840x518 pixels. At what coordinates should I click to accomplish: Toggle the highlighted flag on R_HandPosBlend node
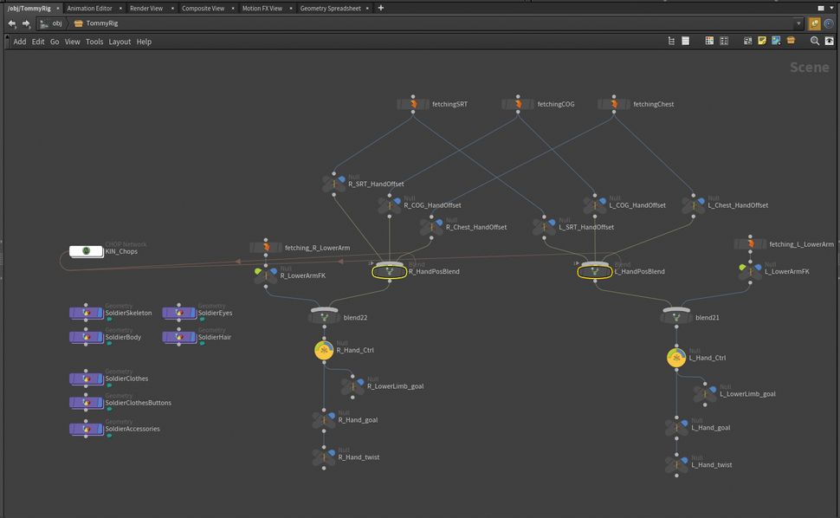click(x=390, y=271)
